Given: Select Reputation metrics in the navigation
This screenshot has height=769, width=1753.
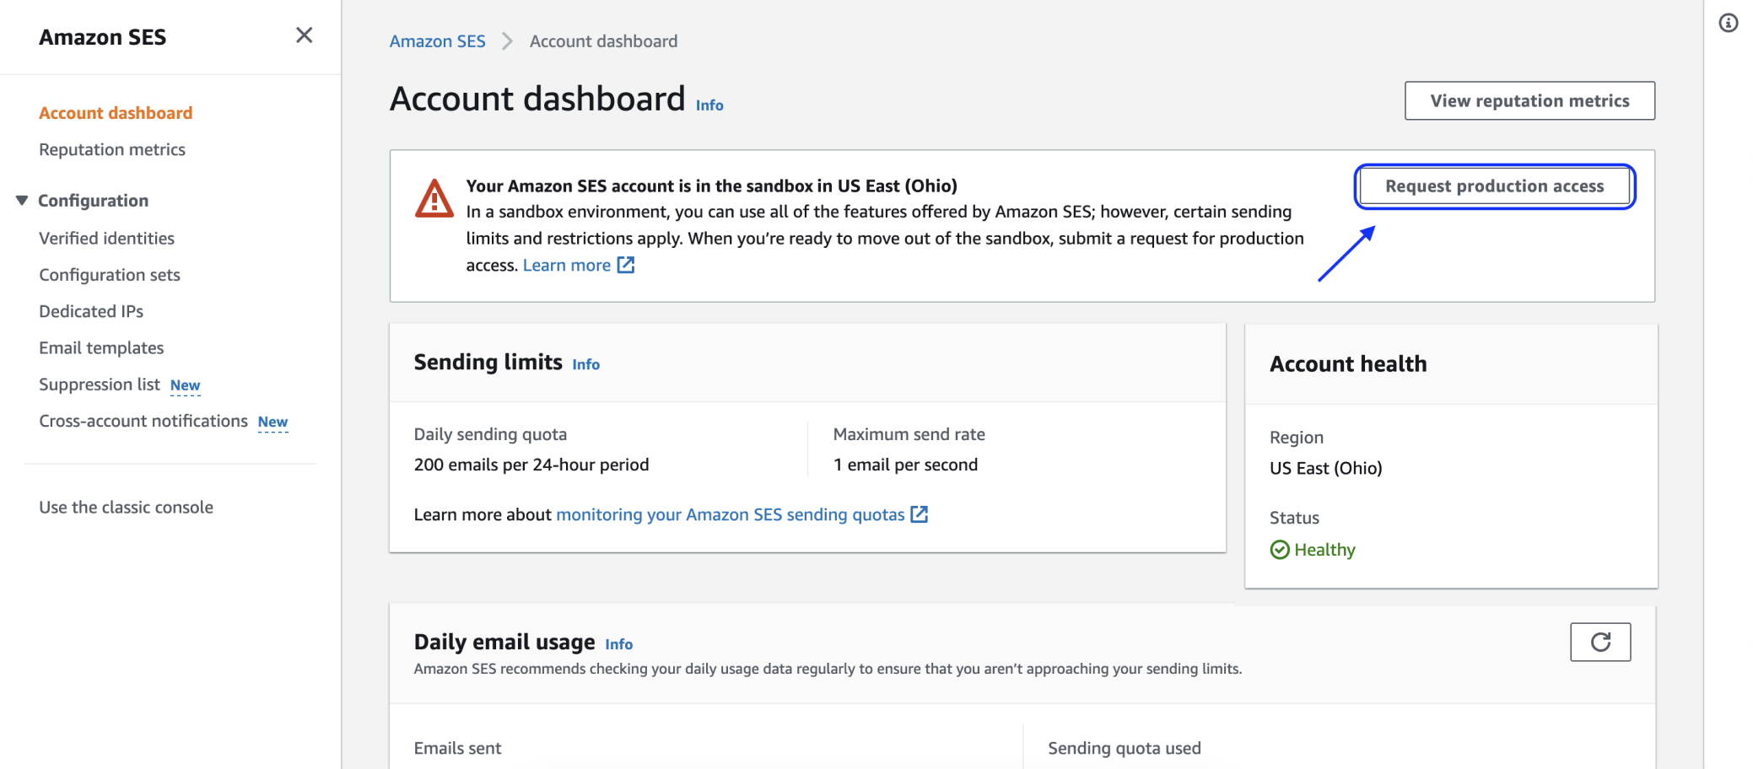Looking at the screenshot, I should coord(111,149).
